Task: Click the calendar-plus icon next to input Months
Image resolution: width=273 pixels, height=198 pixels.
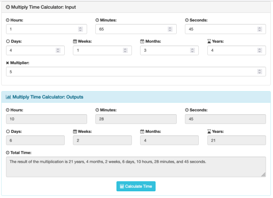Action: (142, 41)
